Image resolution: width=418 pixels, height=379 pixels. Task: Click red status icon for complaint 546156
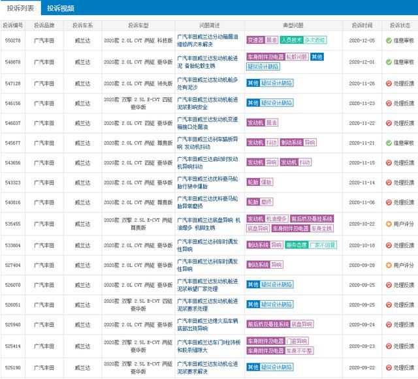tap(389, 103)
